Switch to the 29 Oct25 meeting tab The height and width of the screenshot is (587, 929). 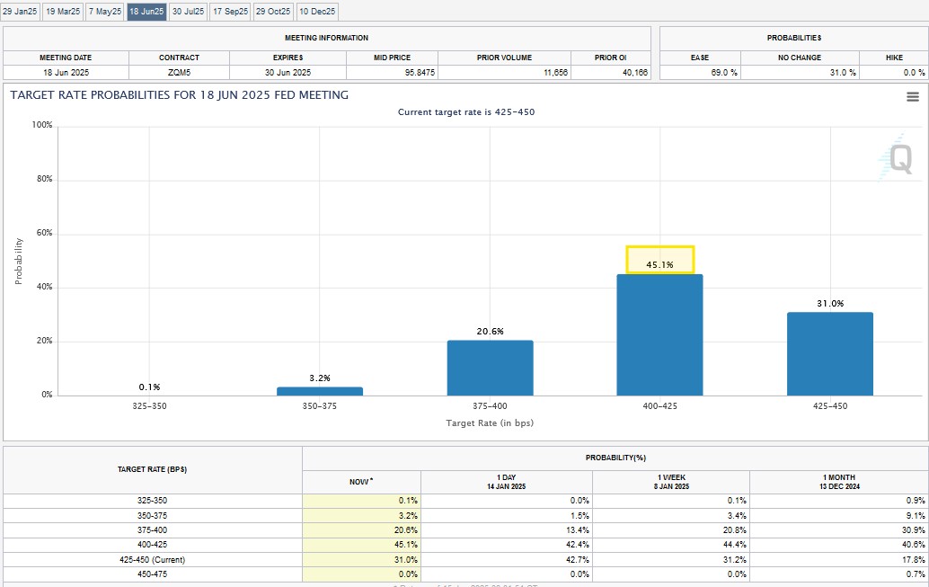point(273,12)
